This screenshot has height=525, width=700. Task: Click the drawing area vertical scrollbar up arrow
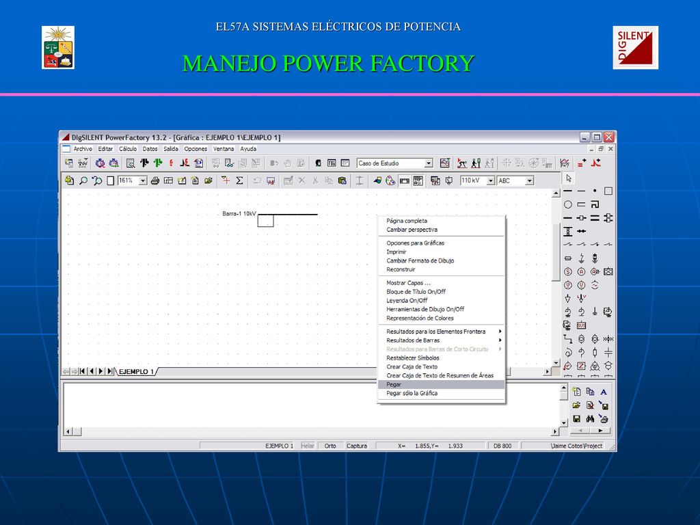556,193
